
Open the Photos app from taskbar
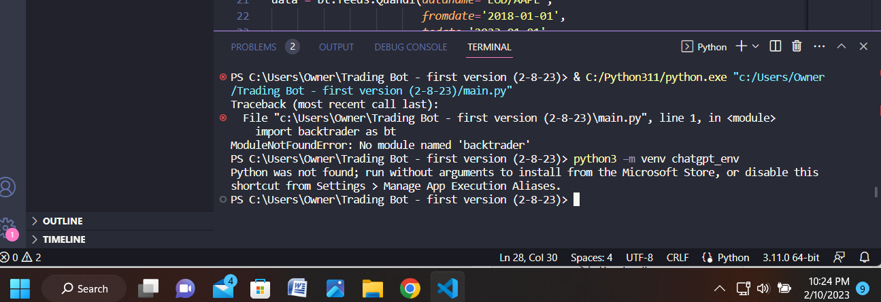click(335, 288)
